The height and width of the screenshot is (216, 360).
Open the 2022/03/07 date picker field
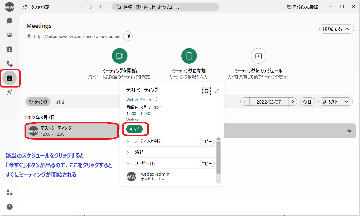pos(269,102)
